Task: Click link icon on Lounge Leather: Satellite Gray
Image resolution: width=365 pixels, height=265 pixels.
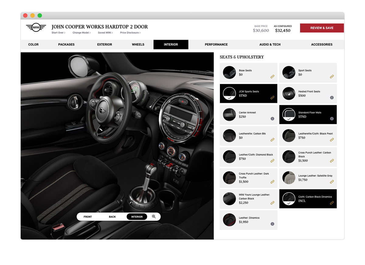Action: 332,182
